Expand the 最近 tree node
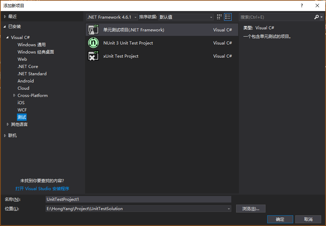326x226 pixels. [x=5, y=17]
